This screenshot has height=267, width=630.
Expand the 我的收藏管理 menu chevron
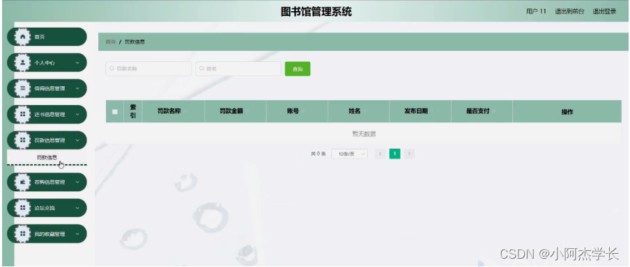click(x=77, y=234)
